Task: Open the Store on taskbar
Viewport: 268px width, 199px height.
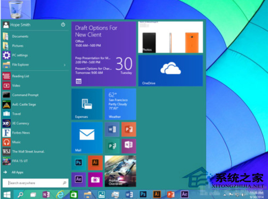Action: (74, 195)
